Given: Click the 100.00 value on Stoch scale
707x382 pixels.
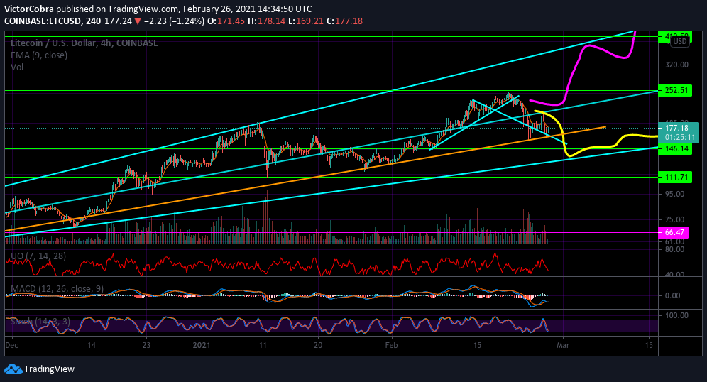Looking at the screenshot, I should [x=676, y=315].
